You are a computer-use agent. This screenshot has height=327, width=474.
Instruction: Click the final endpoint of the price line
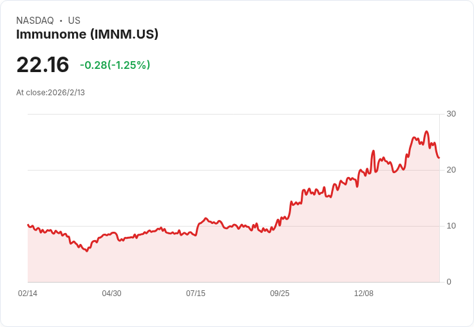439,158
